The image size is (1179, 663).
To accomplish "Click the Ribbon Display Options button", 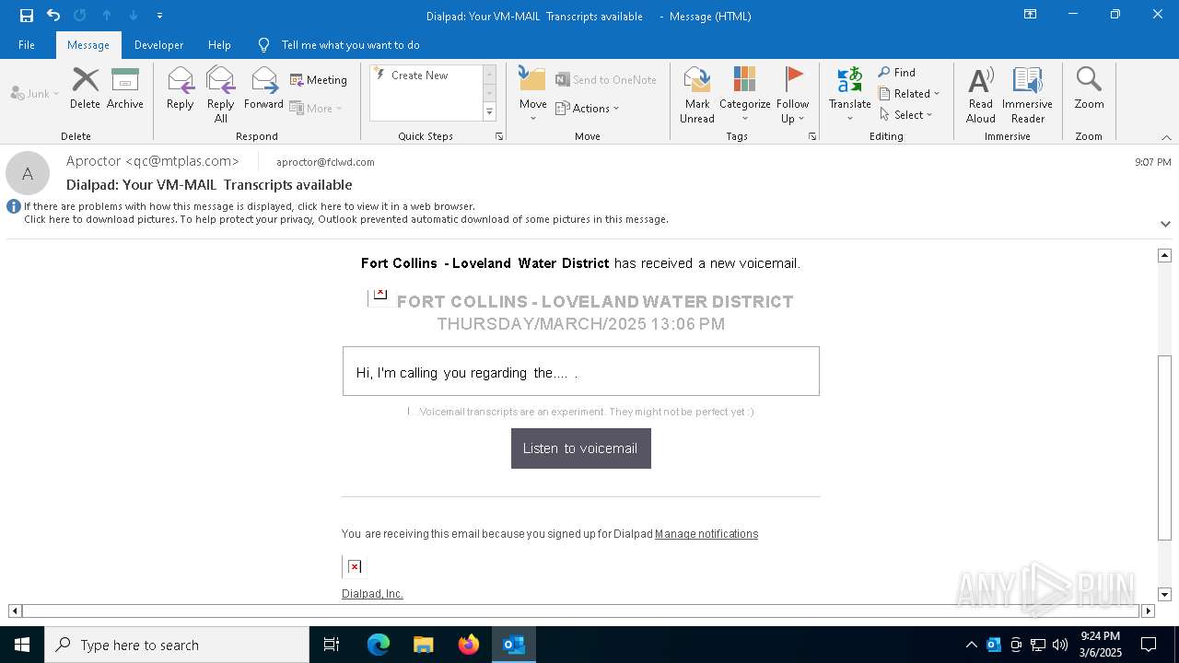I will (1031, 15).
